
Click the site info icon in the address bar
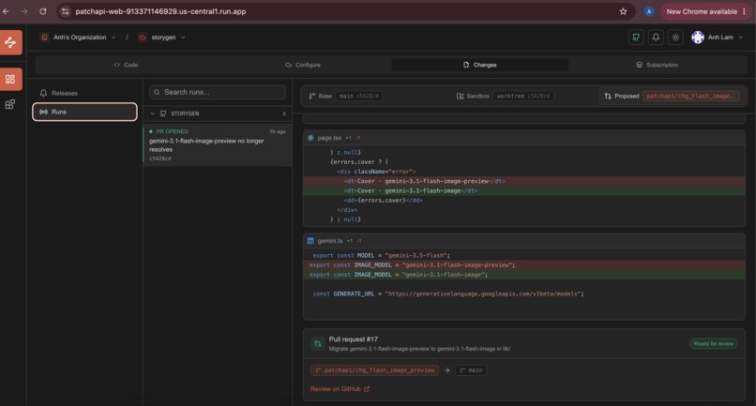[x=66, y=11]
